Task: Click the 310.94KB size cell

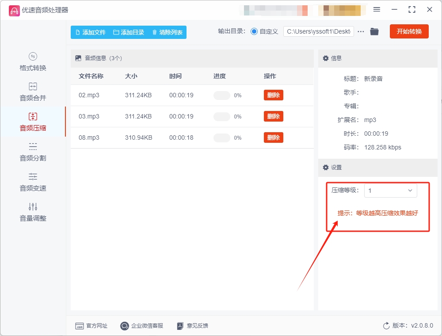Action: click(x=138, y=137)
